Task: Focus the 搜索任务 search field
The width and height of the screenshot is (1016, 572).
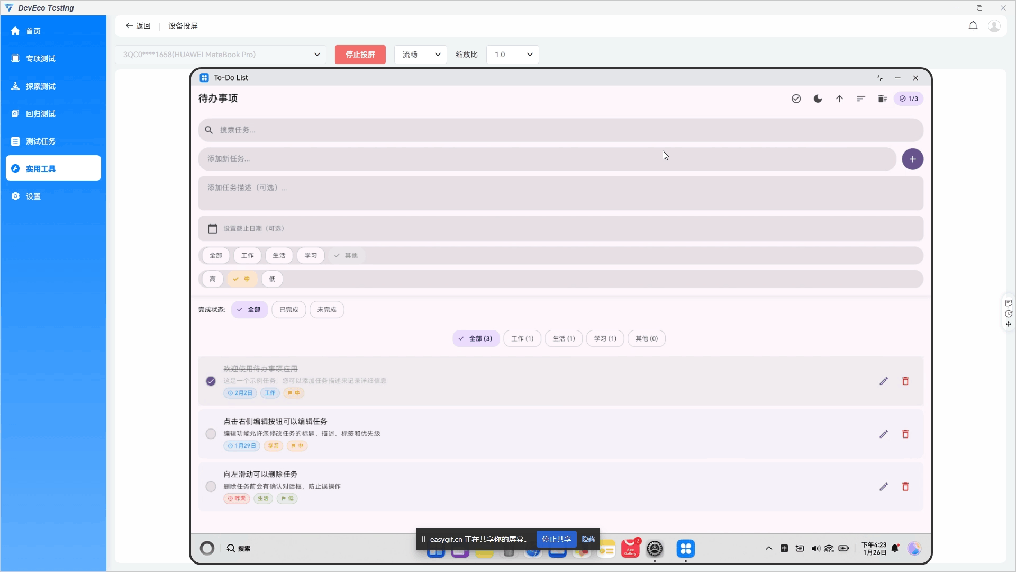Action: [x=561, y=130]
